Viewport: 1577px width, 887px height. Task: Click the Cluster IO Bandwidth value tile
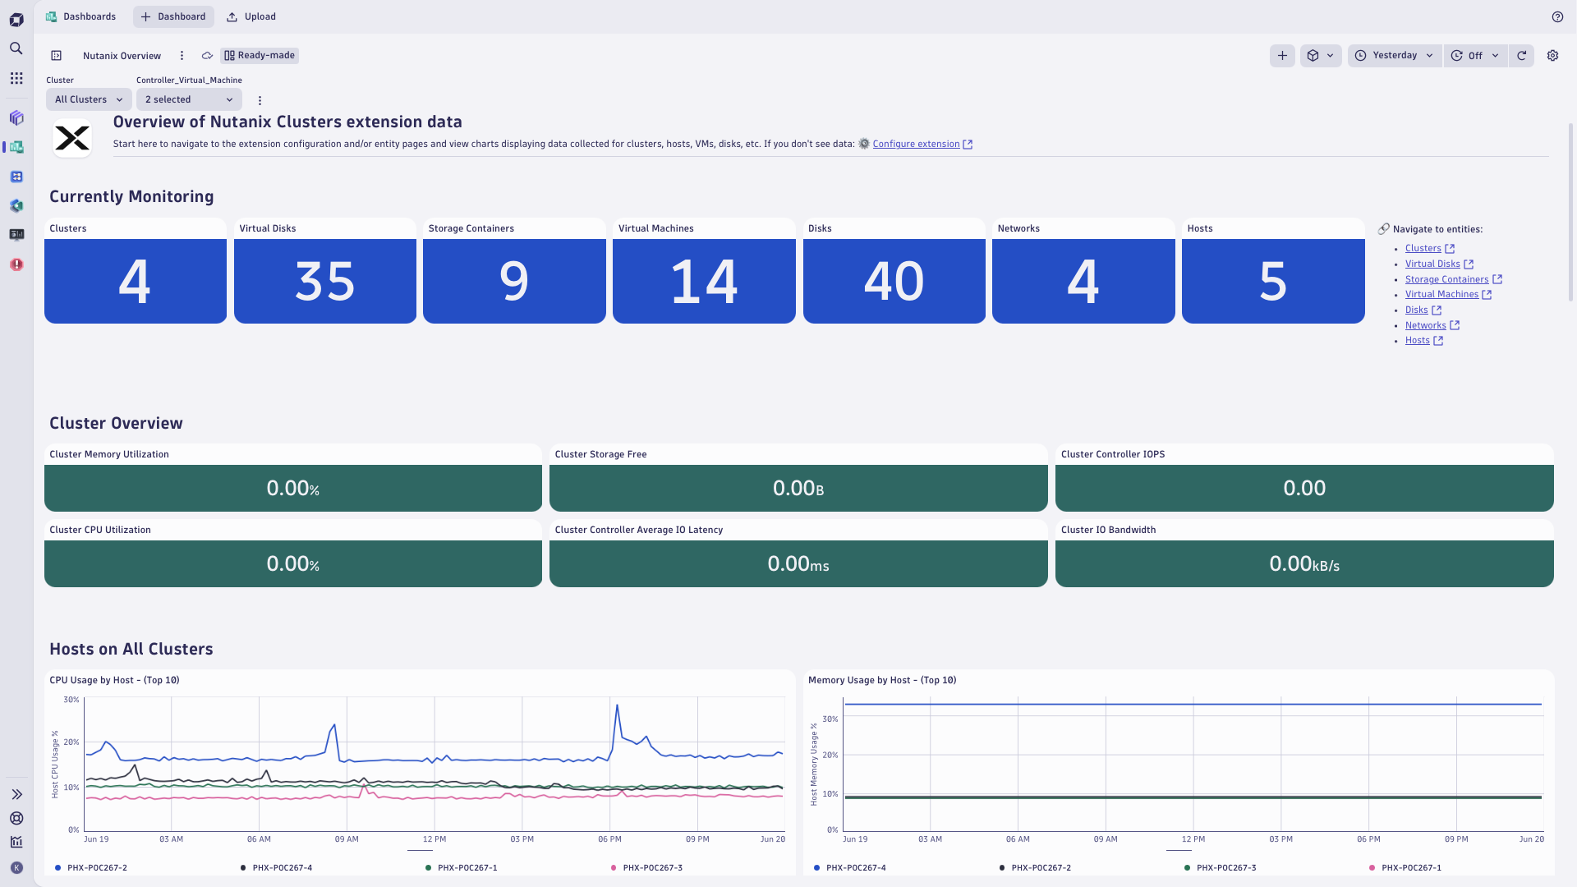(1304, 563)
